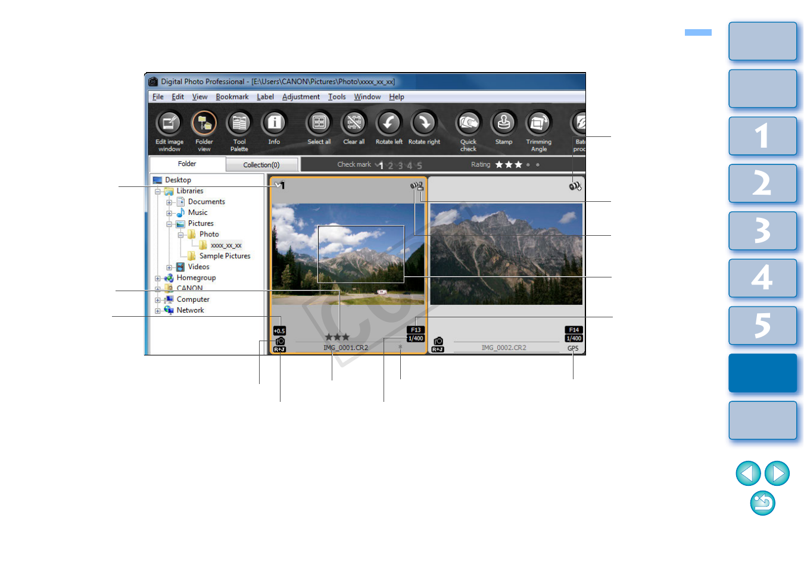This screenshot has height=568, width=804.
Task: Open the Tools menu
Action: point(337,97)
